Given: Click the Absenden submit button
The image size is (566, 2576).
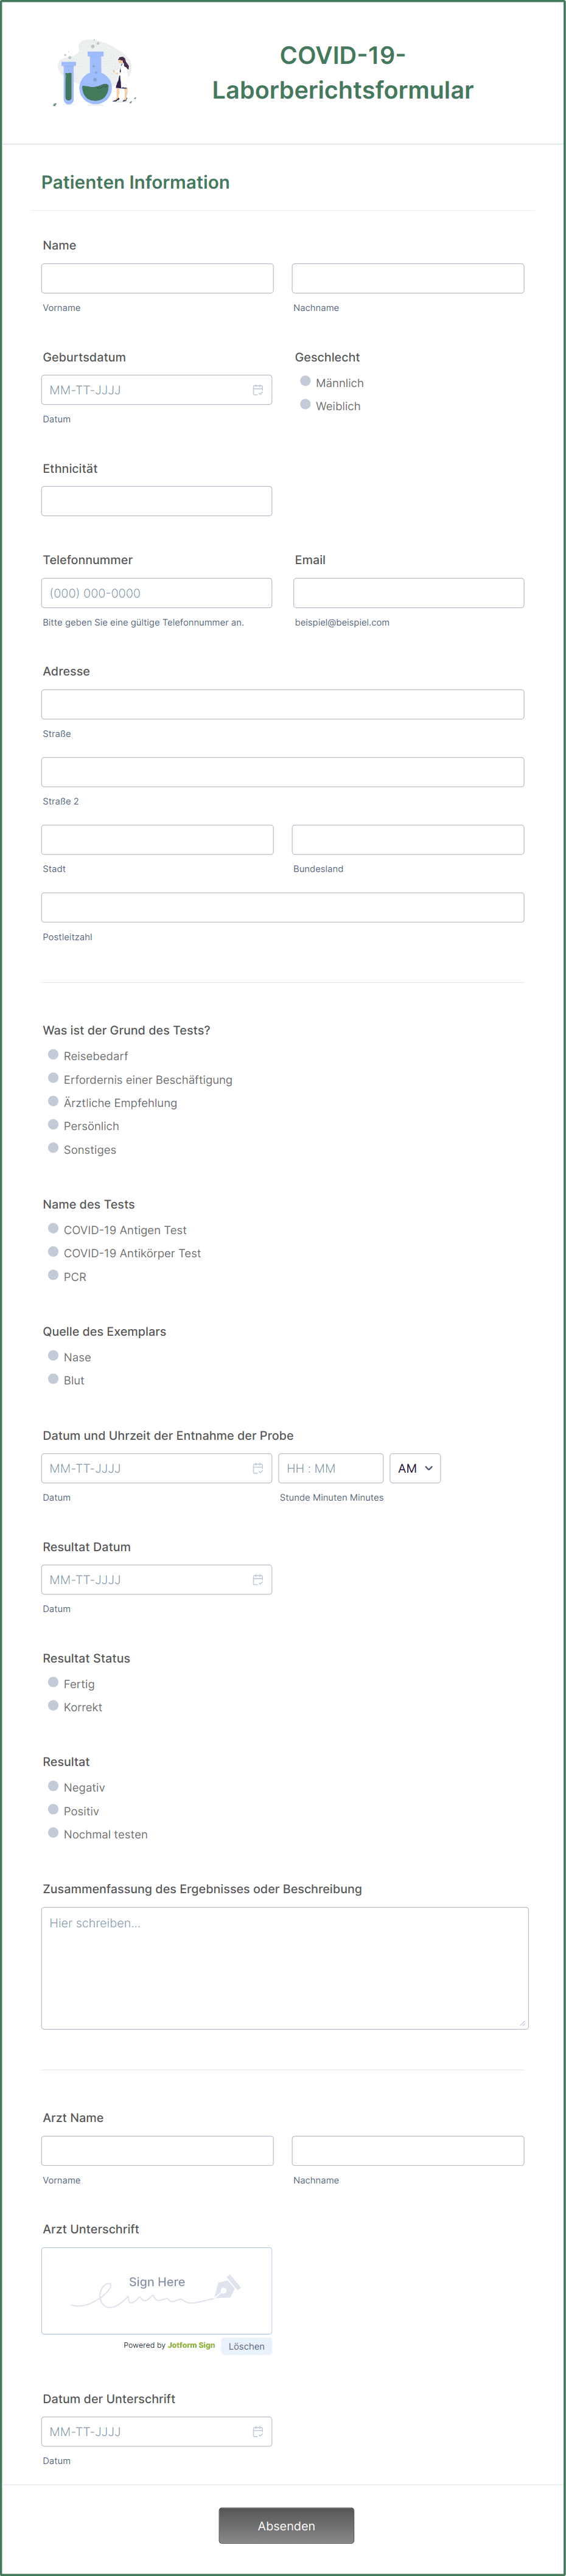Looking at the screenshot, I should tap(286, 2525).
